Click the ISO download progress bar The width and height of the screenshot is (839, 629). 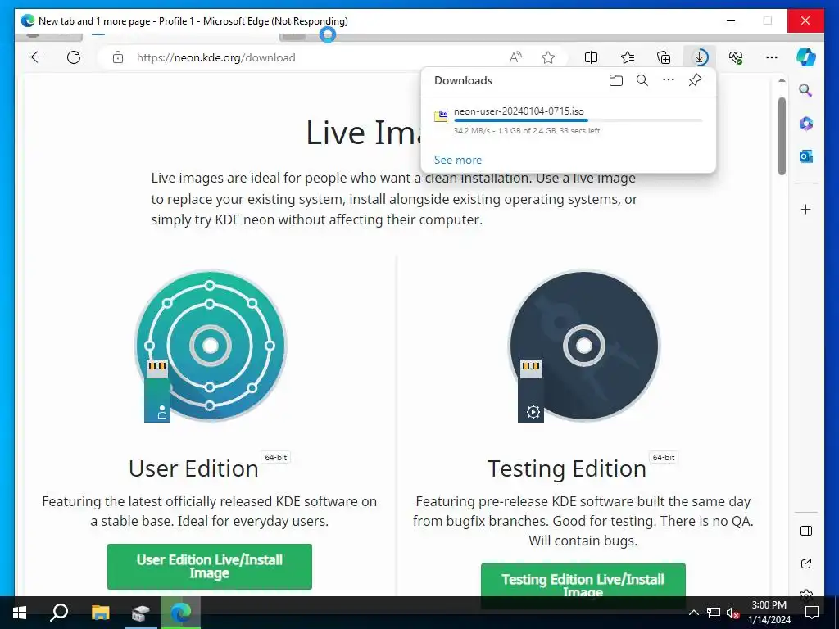click(578, 121)
